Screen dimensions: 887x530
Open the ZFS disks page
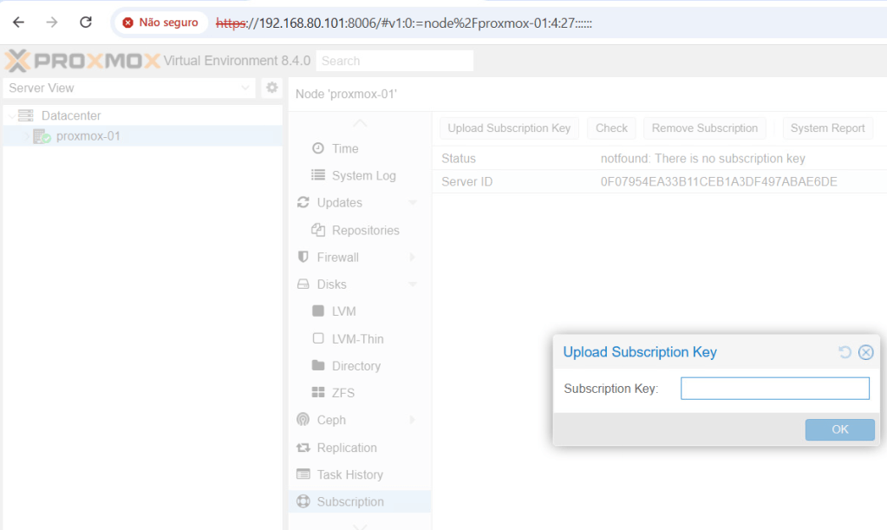[x=342, y=393]
